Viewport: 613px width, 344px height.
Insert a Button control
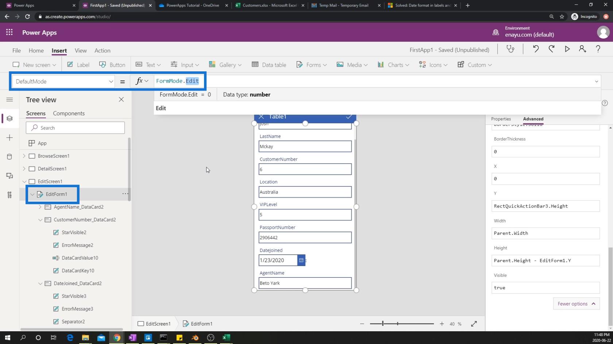pos(112,65)
